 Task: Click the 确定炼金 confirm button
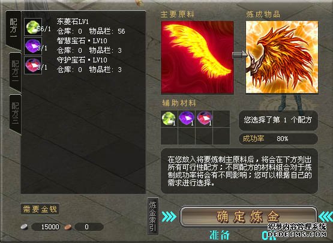pyautogui.click(x=248, y=216)
